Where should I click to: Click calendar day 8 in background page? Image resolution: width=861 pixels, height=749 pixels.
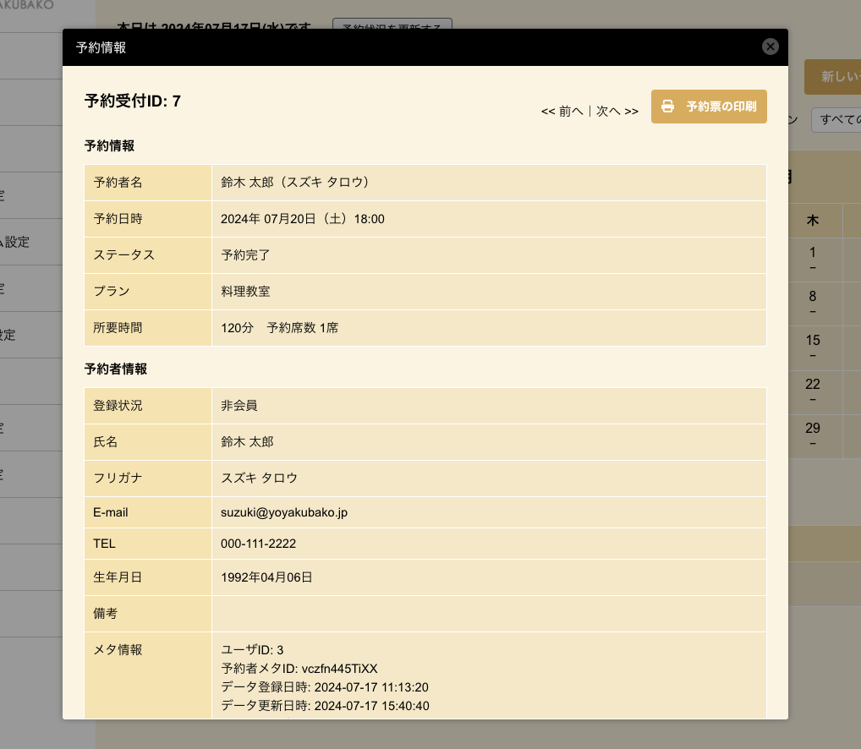813,297
